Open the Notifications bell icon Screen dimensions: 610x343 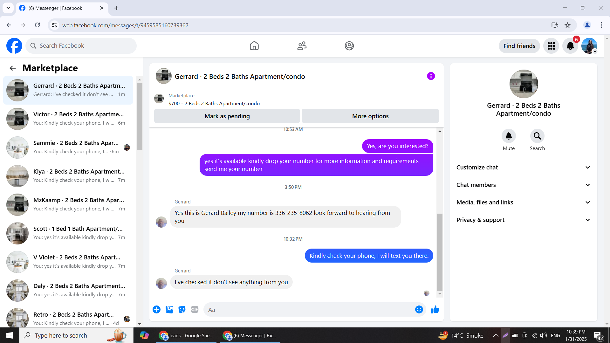point(570,46)
